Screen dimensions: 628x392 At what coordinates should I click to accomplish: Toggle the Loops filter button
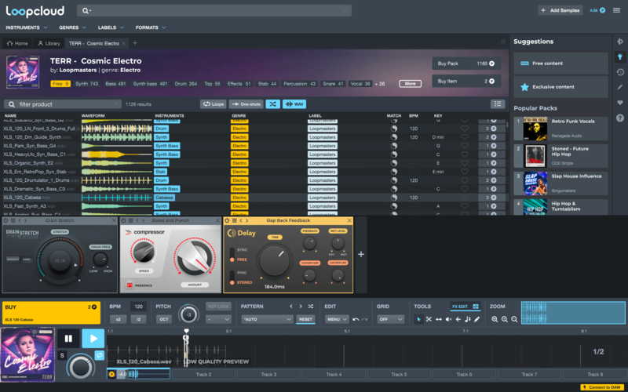pos(213,103)
